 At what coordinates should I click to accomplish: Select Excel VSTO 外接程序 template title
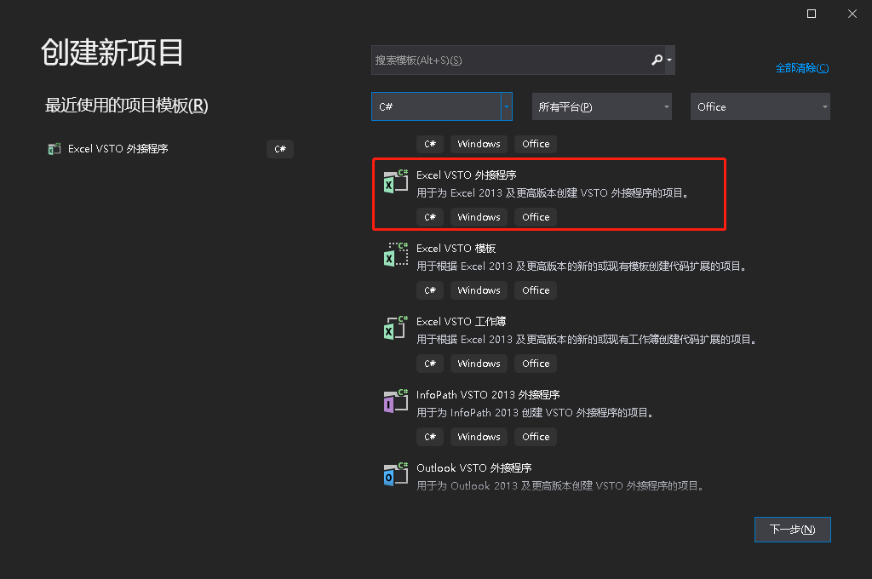pyautogui.click(x=466, y=175)
